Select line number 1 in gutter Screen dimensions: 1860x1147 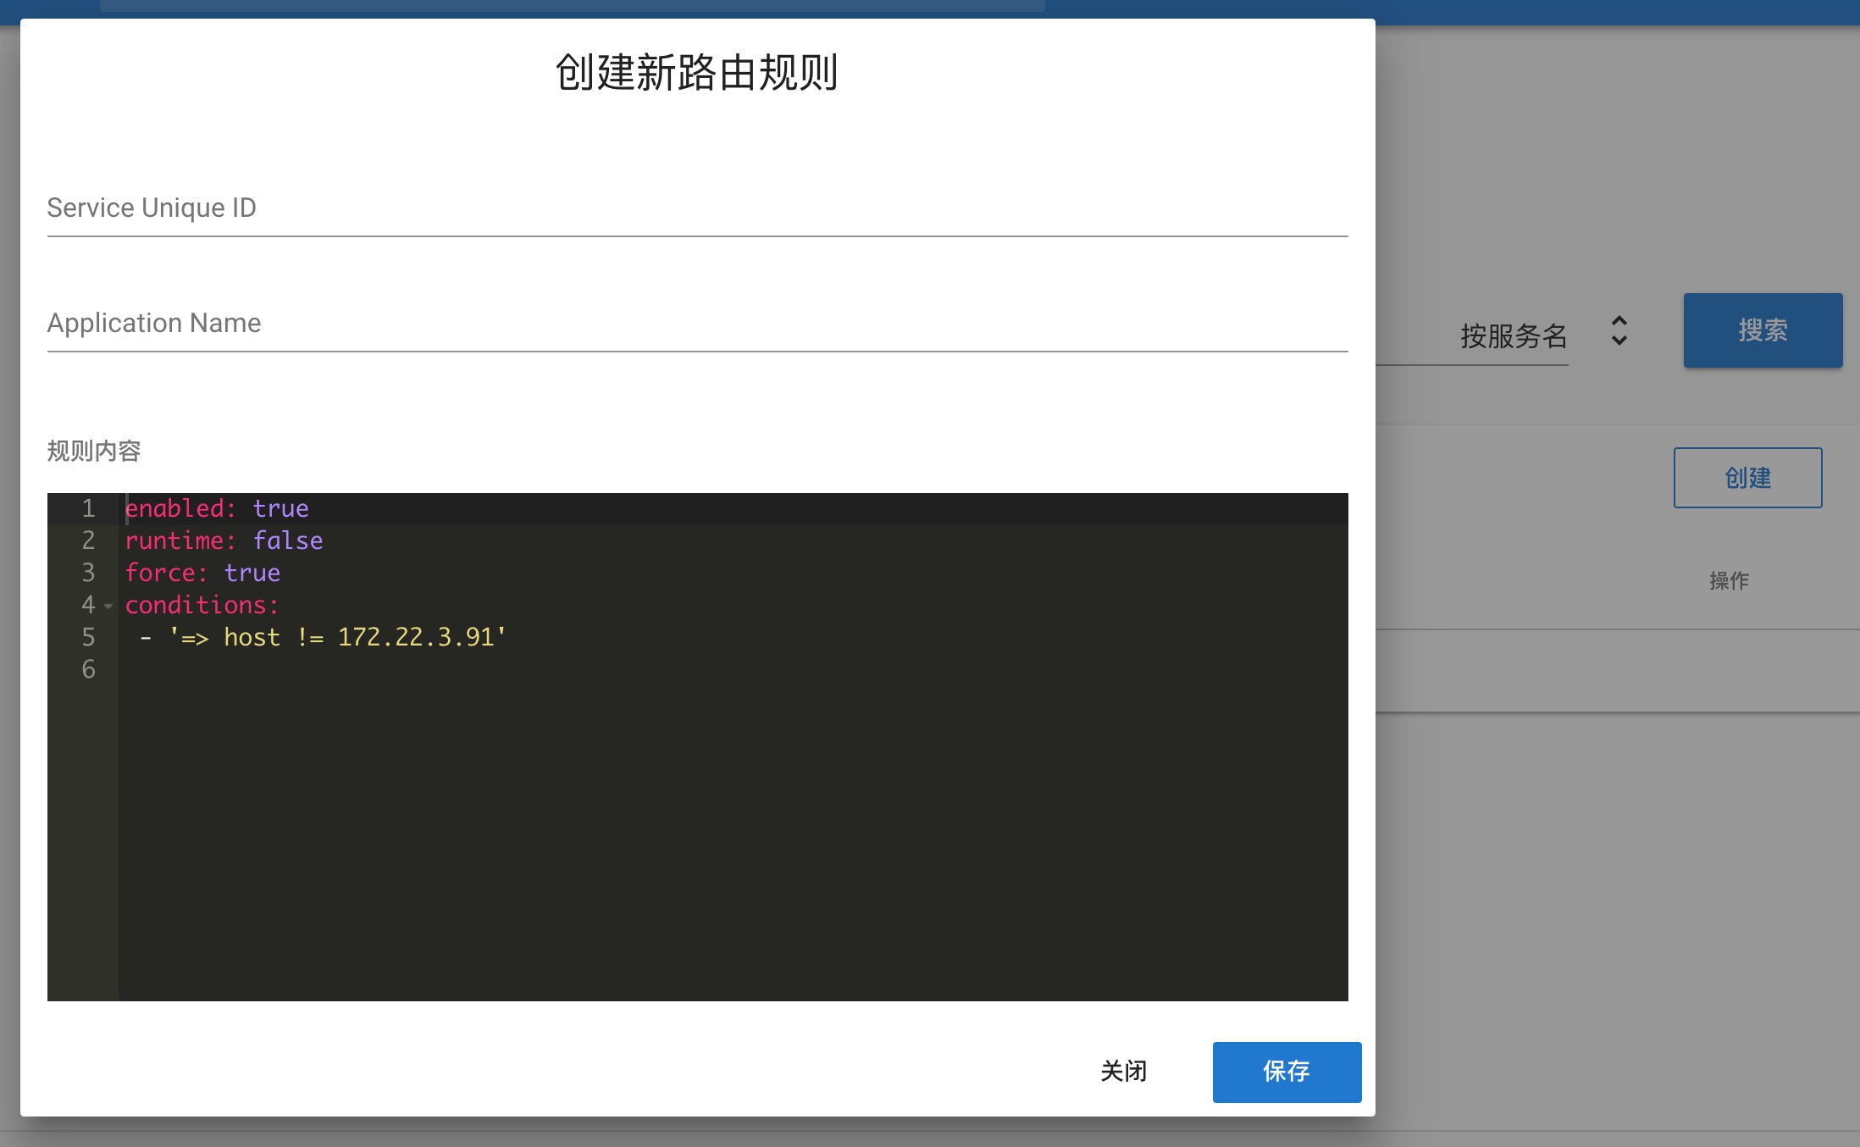tap(88, 509)
